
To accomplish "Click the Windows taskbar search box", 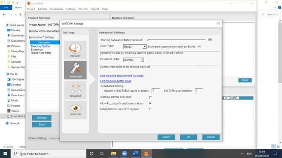I will point(48,154).
